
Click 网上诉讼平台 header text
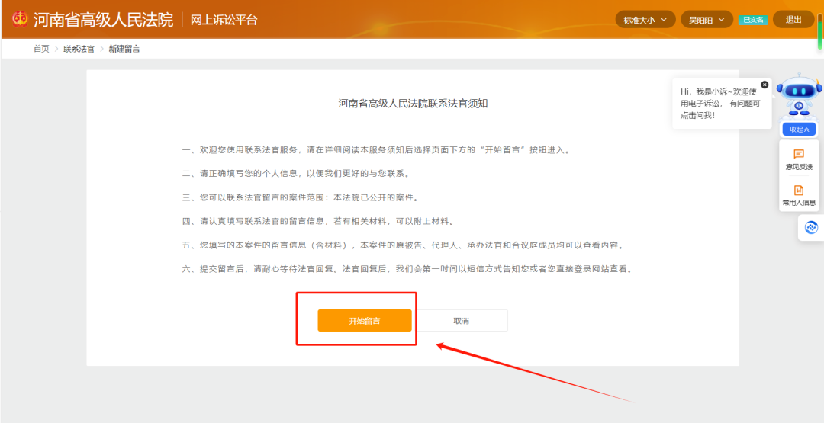click(224, 20)
